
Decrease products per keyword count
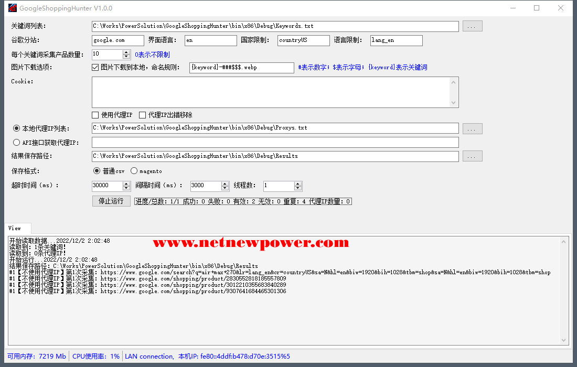126,57
